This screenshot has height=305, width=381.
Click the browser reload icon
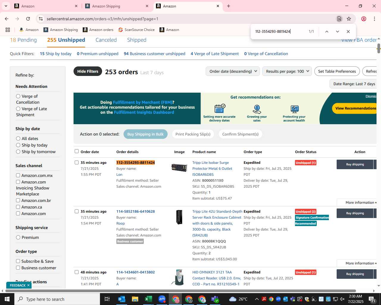28,19
